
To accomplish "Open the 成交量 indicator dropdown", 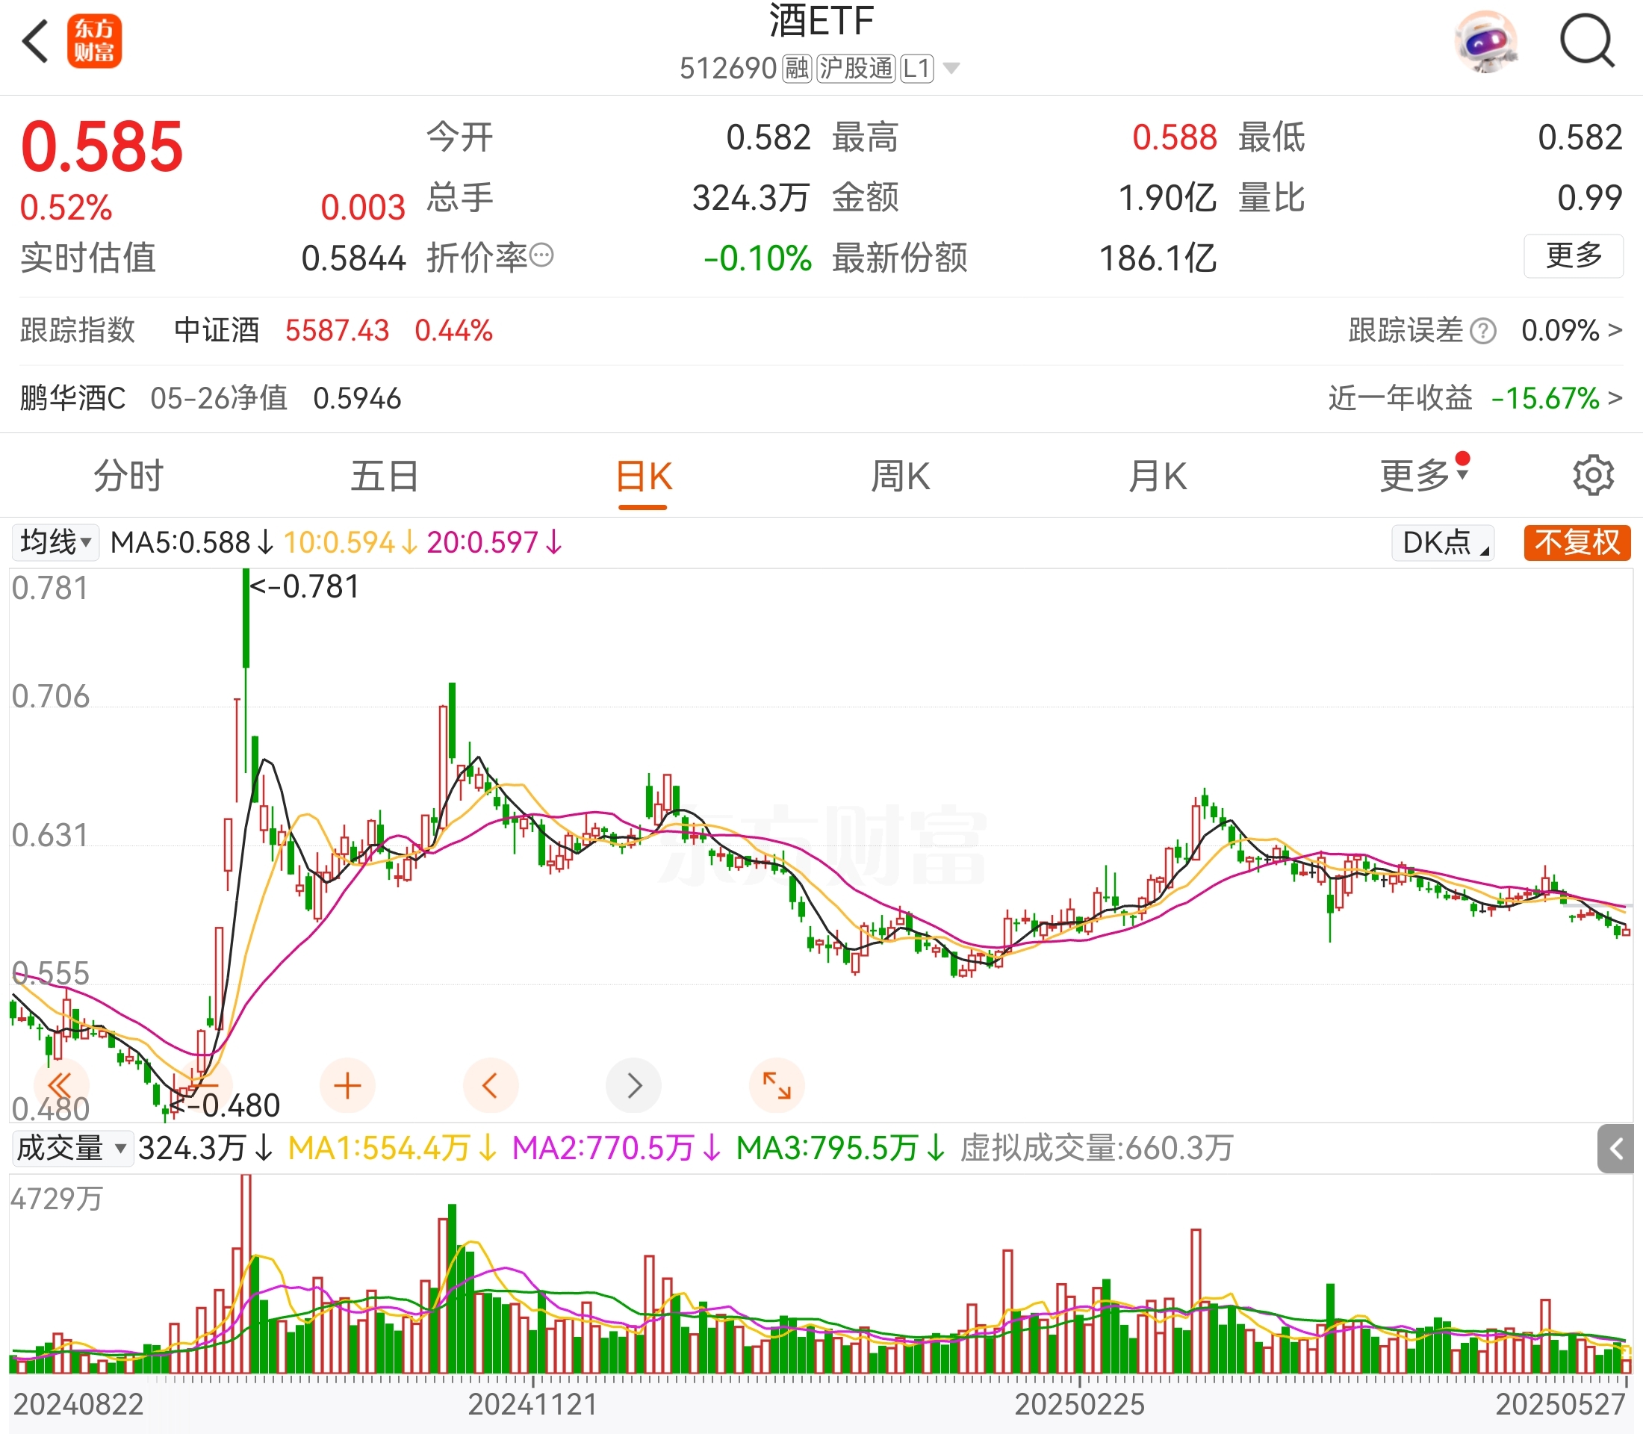I will tap(73, 1149).
